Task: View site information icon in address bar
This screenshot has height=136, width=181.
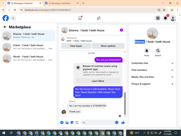Action: [x=21, y=10]
